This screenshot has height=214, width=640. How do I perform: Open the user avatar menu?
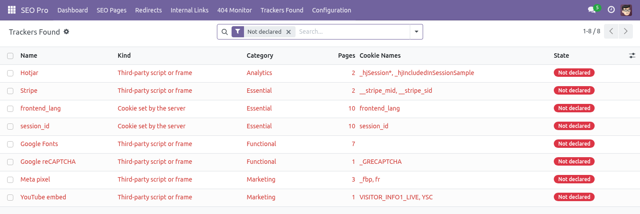(626, 10)
